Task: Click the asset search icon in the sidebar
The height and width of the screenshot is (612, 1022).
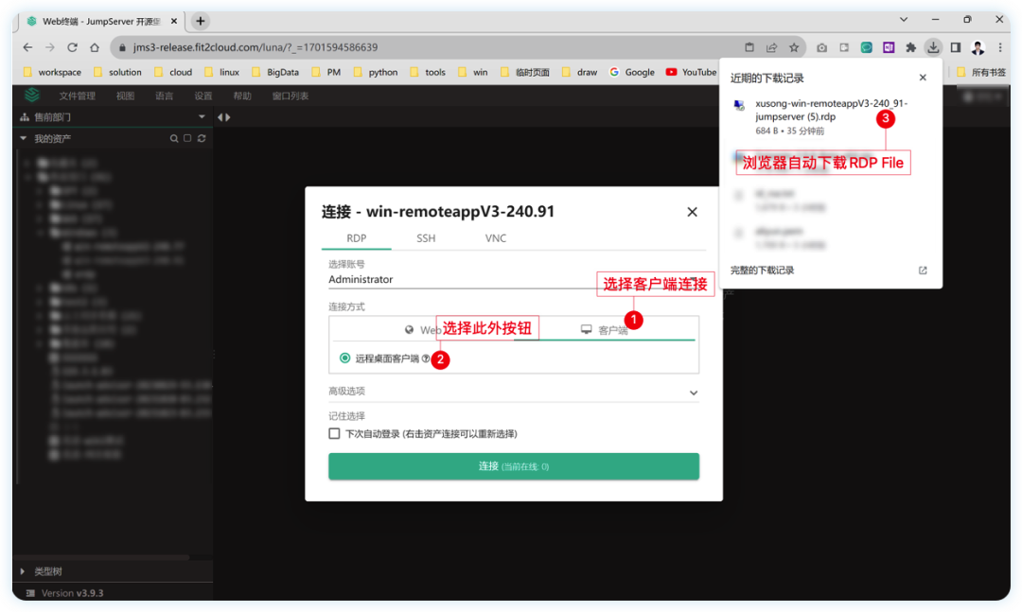Action: coord(174,138)
